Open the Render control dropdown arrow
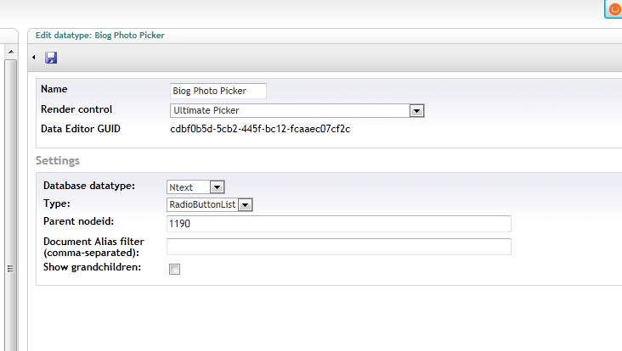622x351 pixels. [x=416, y=111]
